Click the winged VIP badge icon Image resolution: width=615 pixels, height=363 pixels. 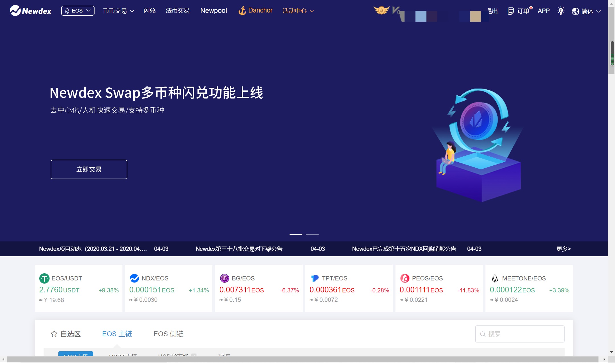(381, 10)
